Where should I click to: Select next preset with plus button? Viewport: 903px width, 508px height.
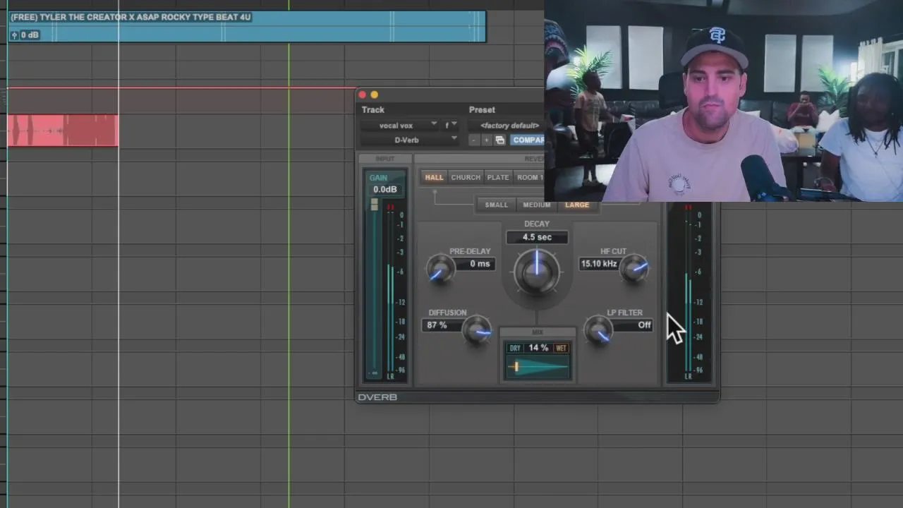(486, 140)
